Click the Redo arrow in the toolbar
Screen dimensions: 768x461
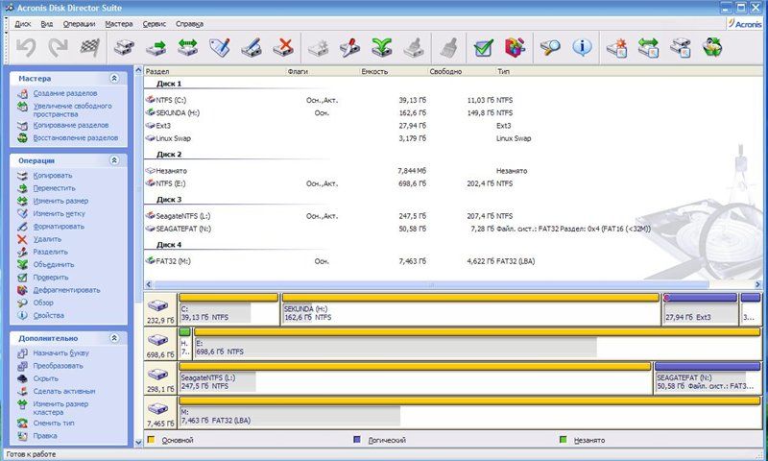pos(59,47)
